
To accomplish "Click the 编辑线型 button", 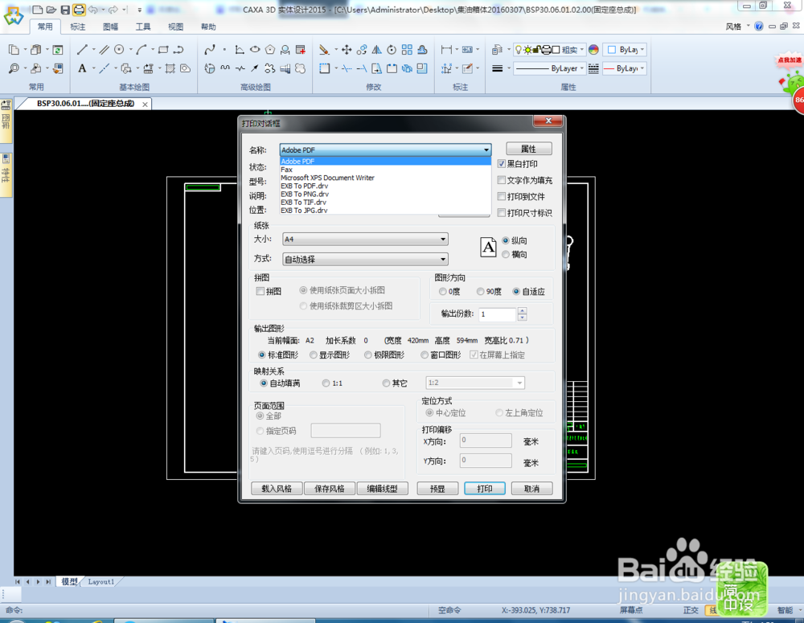I will [x=382, y=489].
